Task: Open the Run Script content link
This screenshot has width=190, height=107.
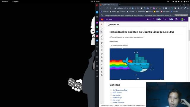Action: click(116, 100)
